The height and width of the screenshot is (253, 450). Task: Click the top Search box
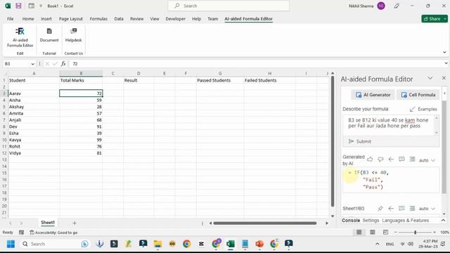(x=229, y=6)
